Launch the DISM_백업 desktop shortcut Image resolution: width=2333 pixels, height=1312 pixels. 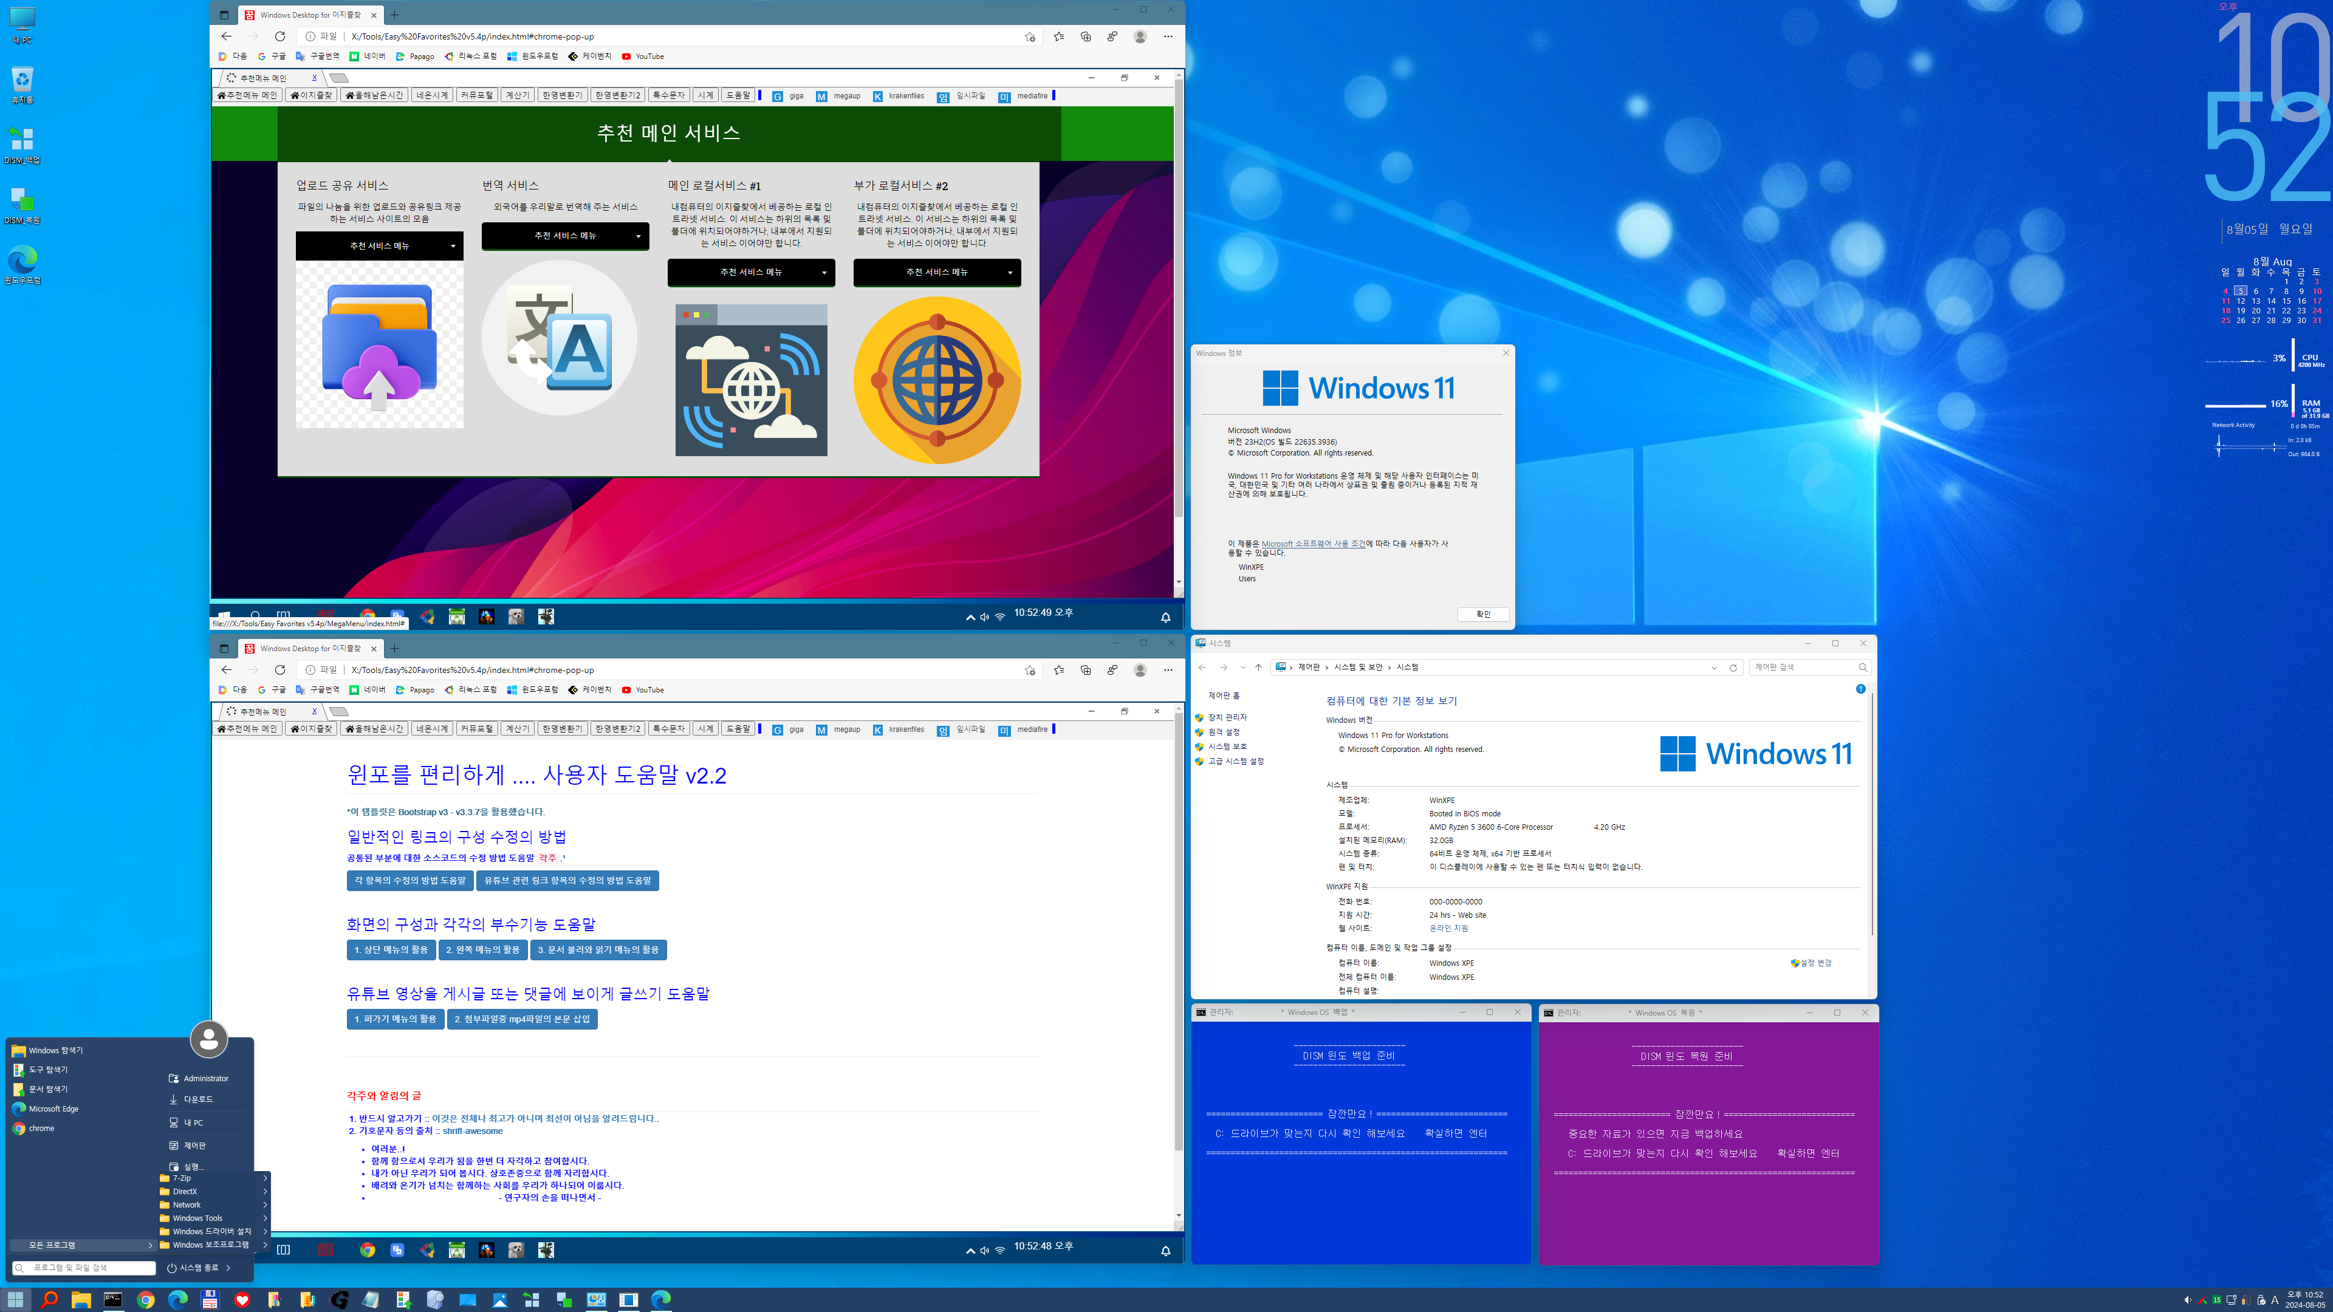(x=22, y=145)
